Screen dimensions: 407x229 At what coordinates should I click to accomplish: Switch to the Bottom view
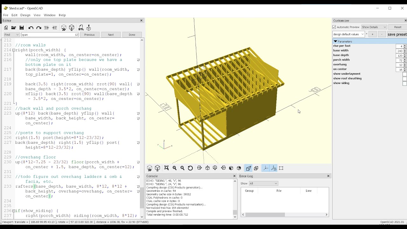pos(215,168)
